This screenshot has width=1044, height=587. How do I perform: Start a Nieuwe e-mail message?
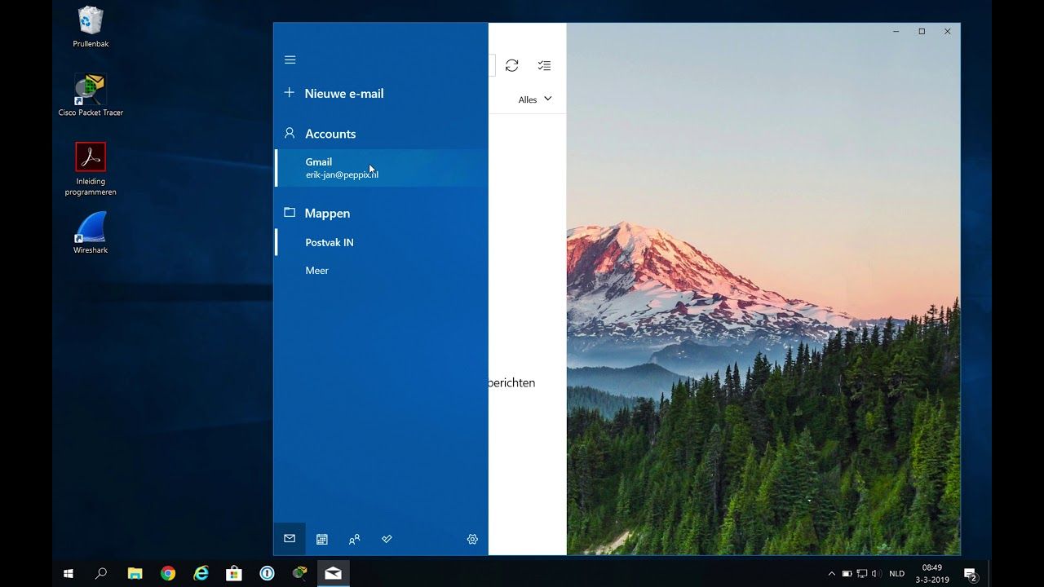click(x=343, y=93)
